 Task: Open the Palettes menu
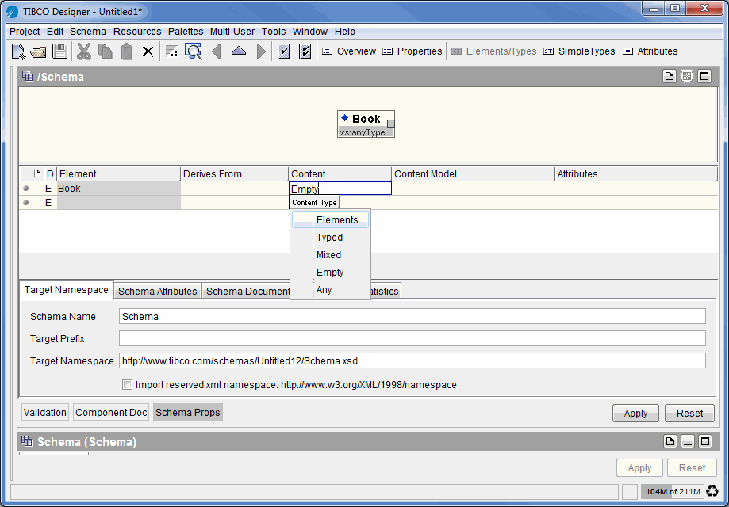[x=186, y=32]
